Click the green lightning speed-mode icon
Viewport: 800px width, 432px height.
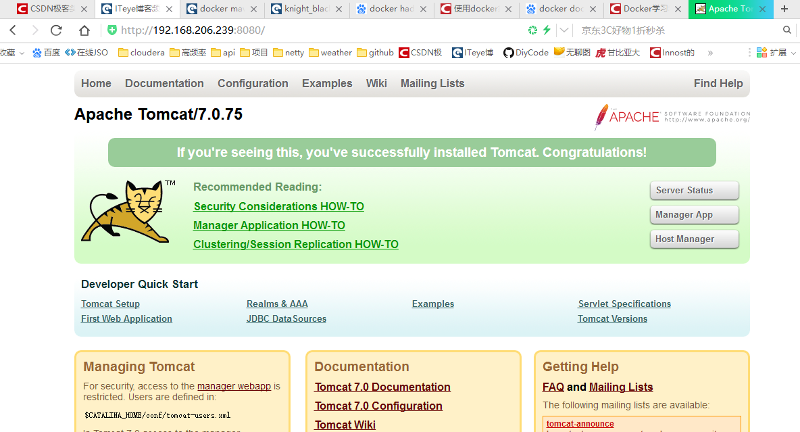pos(547,30)
